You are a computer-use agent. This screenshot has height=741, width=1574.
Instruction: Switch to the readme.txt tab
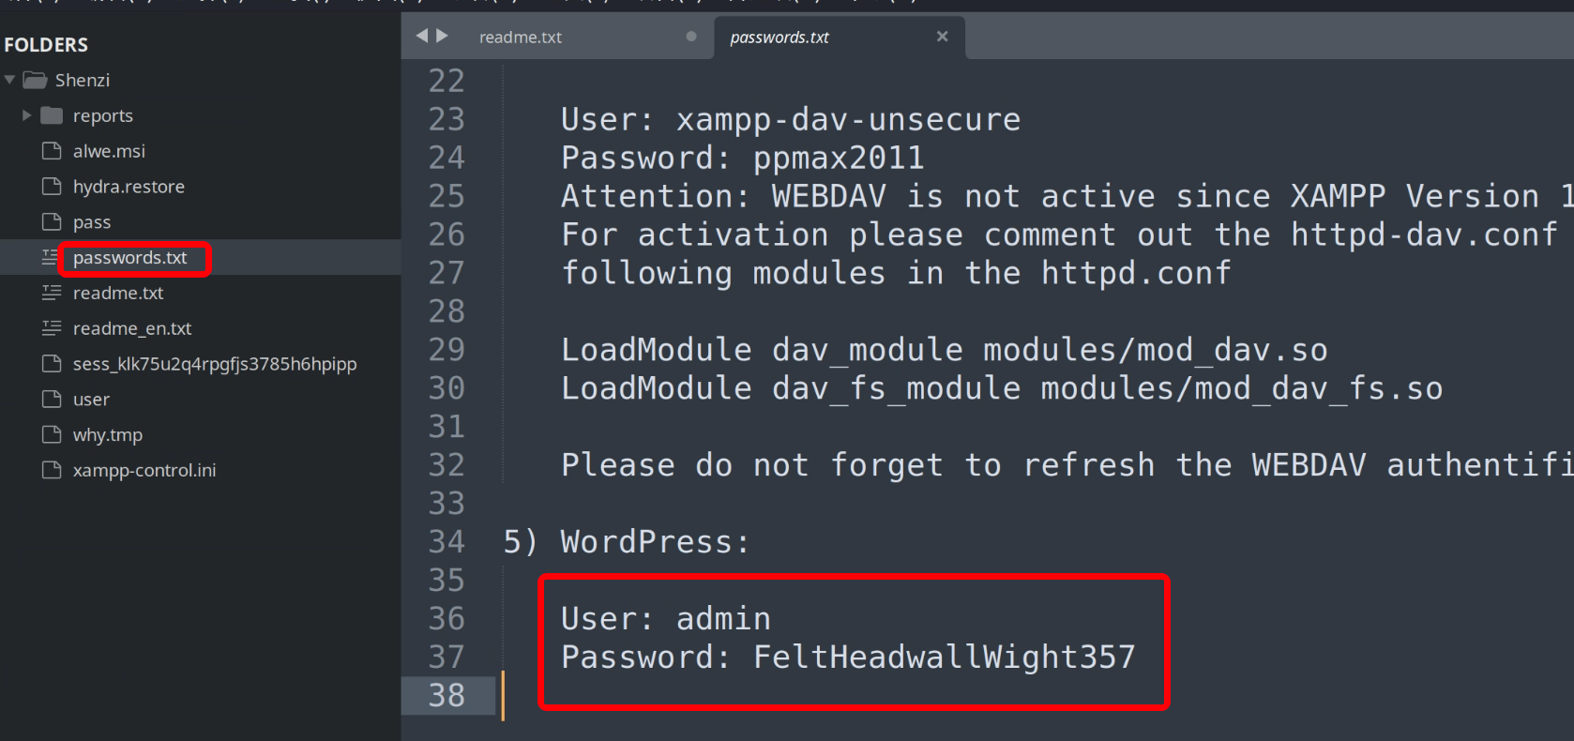[x=521, y=38]
